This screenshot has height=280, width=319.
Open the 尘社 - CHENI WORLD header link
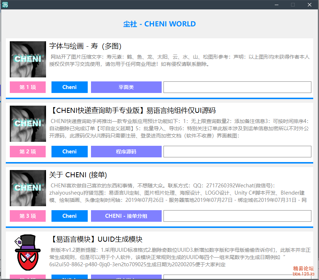tap(159, 24)
